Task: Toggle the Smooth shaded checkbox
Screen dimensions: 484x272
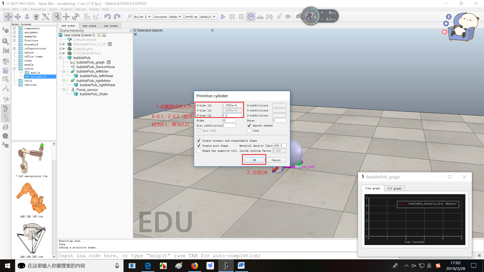Action: (249, 125)
